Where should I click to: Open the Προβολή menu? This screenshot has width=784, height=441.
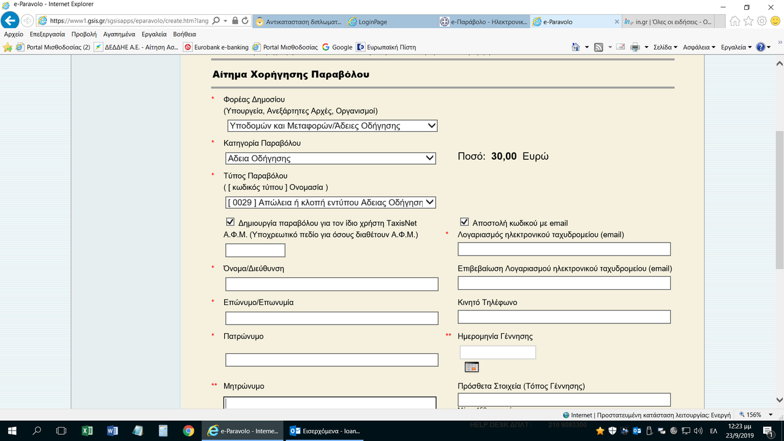[x=84, y=34]
